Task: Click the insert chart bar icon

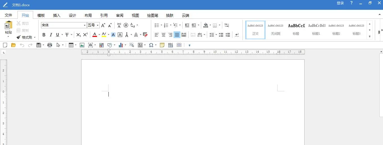Action: (x=121, y=45)
